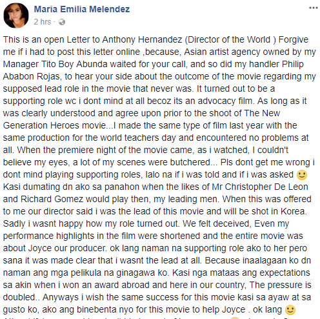Click 'Joyce our producer' in the post
The image size is (320, 319).
point(67,248)
